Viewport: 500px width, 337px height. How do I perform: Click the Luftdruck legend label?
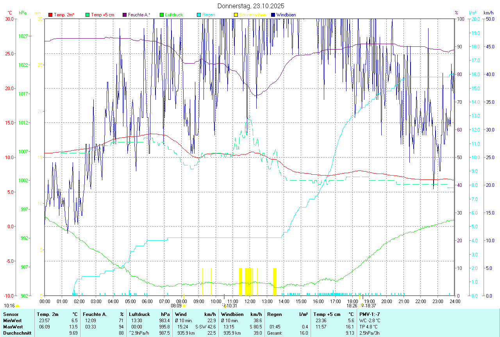click(x=174, y=15)
